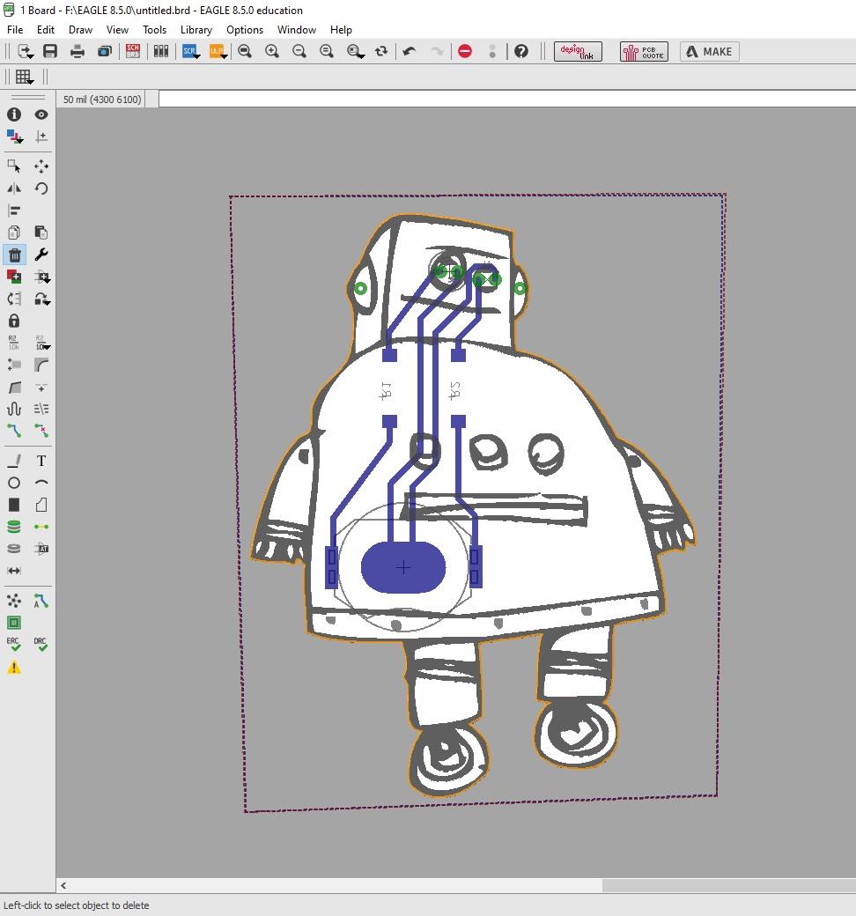856x916 pixels.
Task: Select the Paste tool
Action: click(x=41, y=233)
